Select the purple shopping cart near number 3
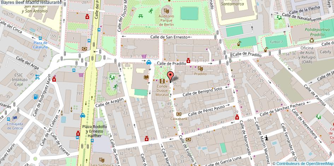This screenshot has height=166, width=334. click(144, 56)
